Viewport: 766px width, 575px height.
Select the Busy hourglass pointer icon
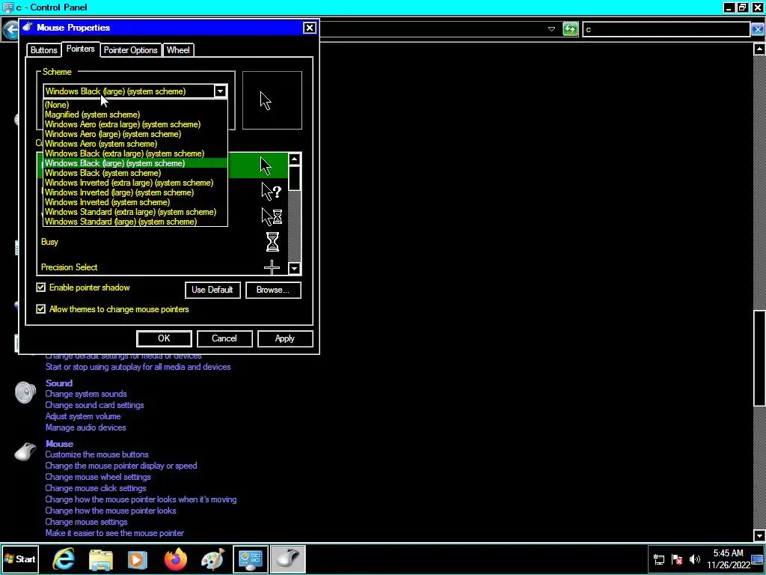coord(272,242)
